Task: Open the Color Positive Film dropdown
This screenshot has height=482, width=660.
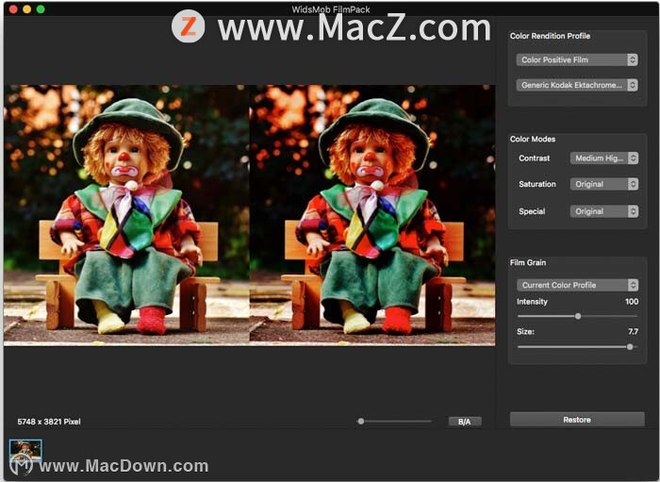Action: tap(577, 59)
